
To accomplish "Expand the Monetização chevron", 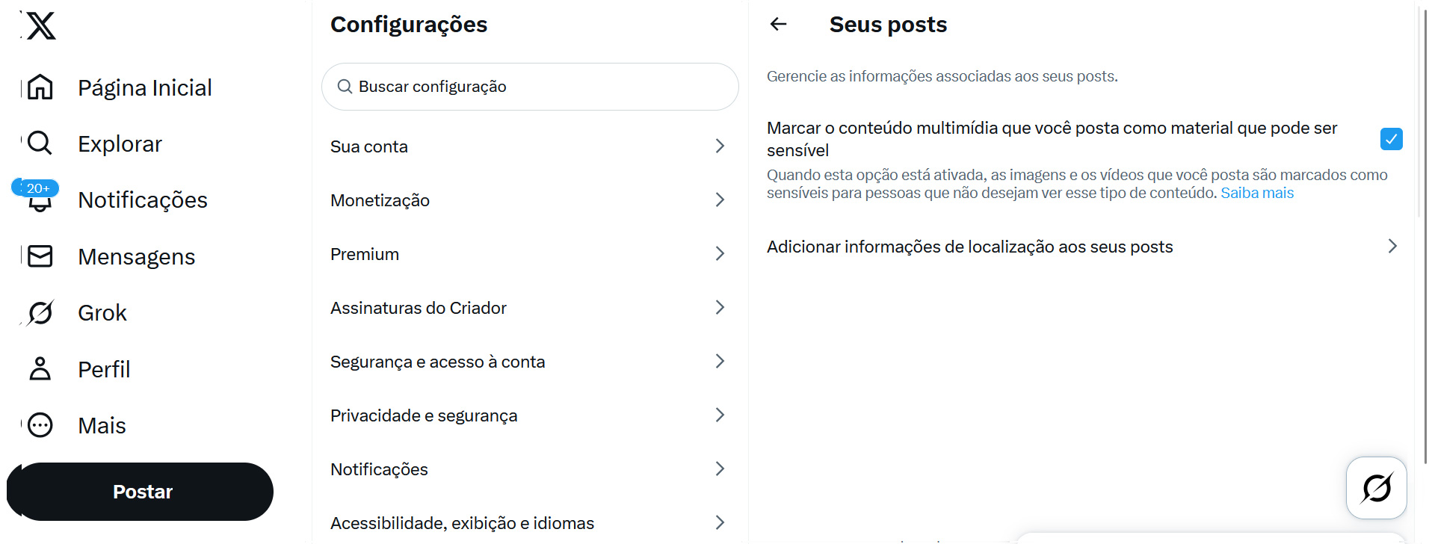I will (720, 200).
